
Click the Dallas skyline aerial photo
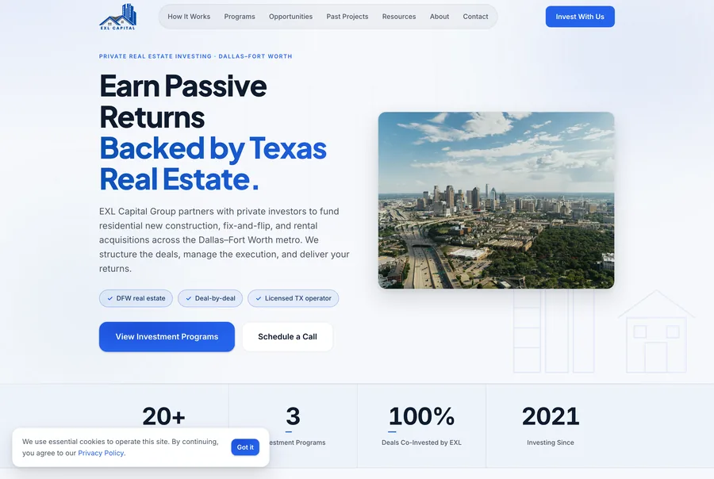click(x=496, y=201)
